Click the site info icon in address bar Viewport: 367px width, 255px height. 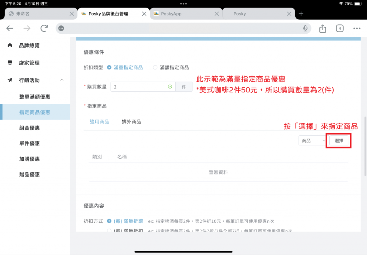point(61,28)
